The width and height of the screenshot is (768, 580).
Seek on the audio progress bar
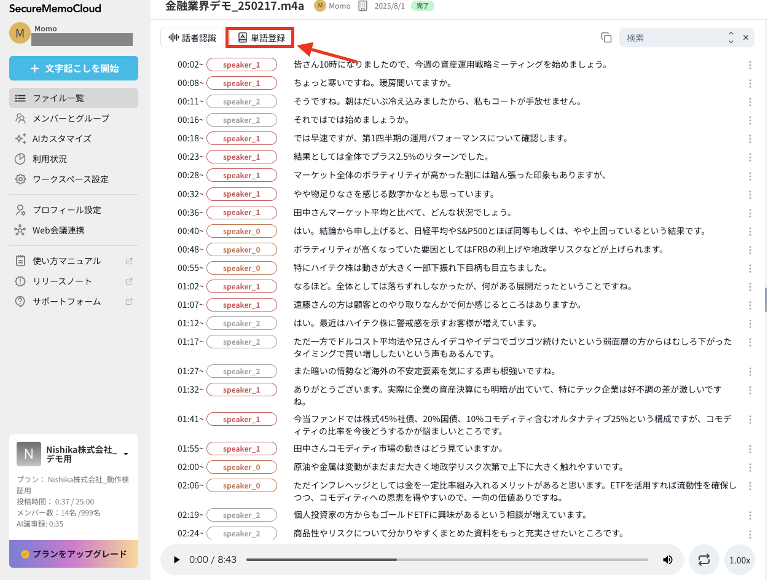[447, 560]
